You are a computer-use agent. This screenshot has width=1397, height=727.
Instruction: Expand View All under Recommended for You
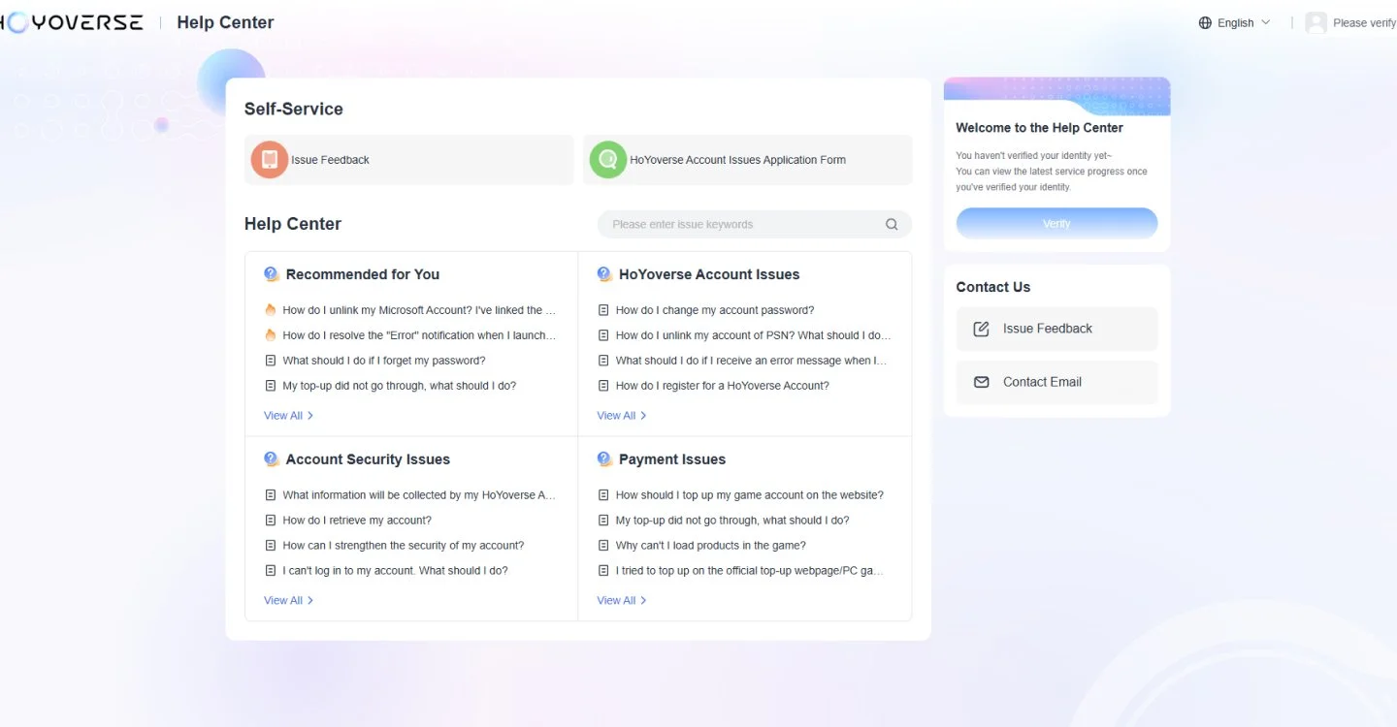coord(288,416)
